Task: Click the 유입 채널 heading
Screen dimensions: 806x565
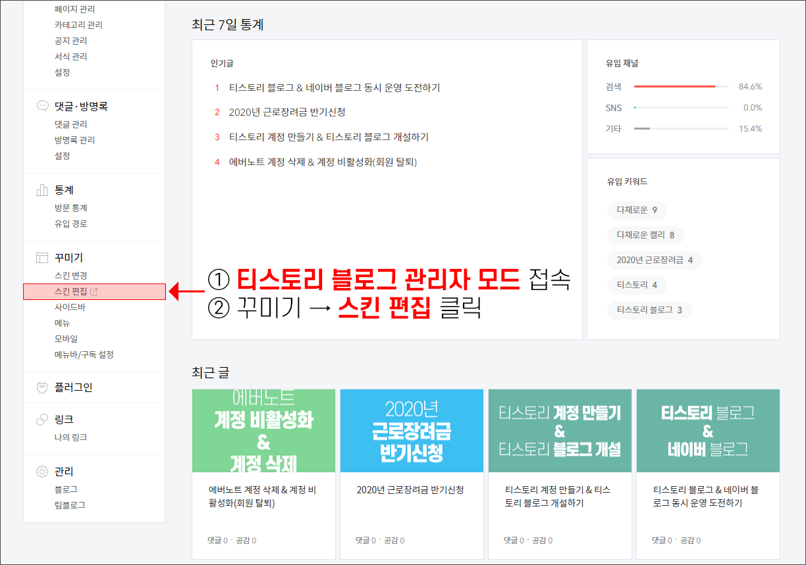Action: click(x=622, y=64)
